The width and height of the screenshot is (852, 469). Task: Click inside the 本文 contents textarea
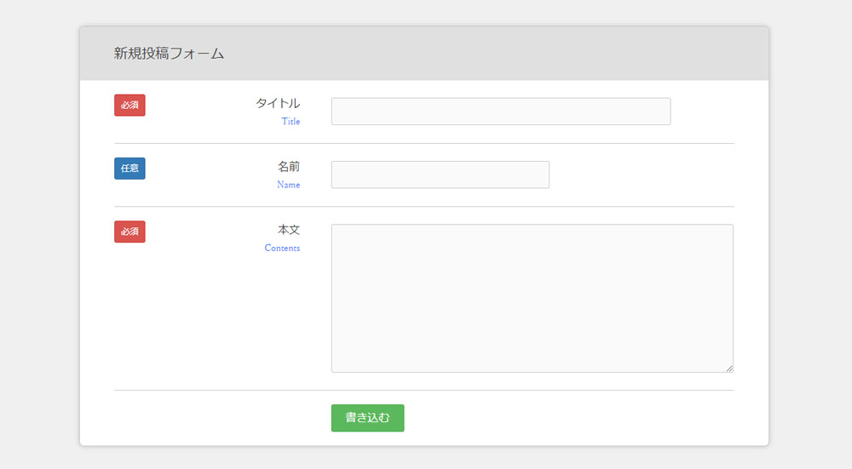pos(532,299)
